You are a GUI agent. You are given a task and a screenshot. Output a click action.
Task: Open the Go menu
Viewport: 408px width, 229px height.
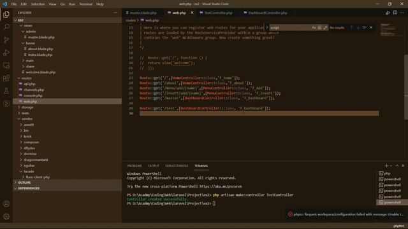[x=62, y=4]
